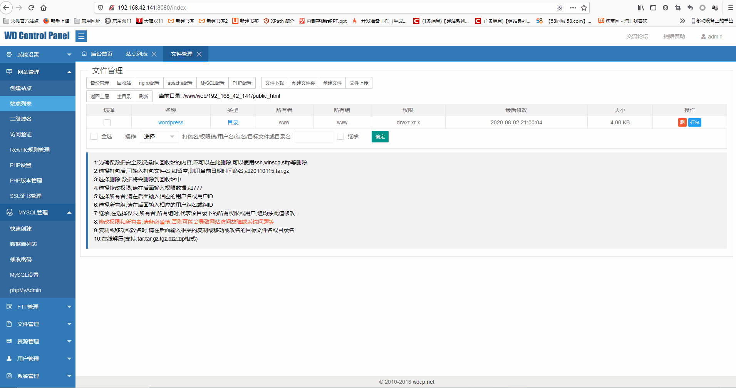Click the system settings gear icon in sidebar

(x=9, y=55)
